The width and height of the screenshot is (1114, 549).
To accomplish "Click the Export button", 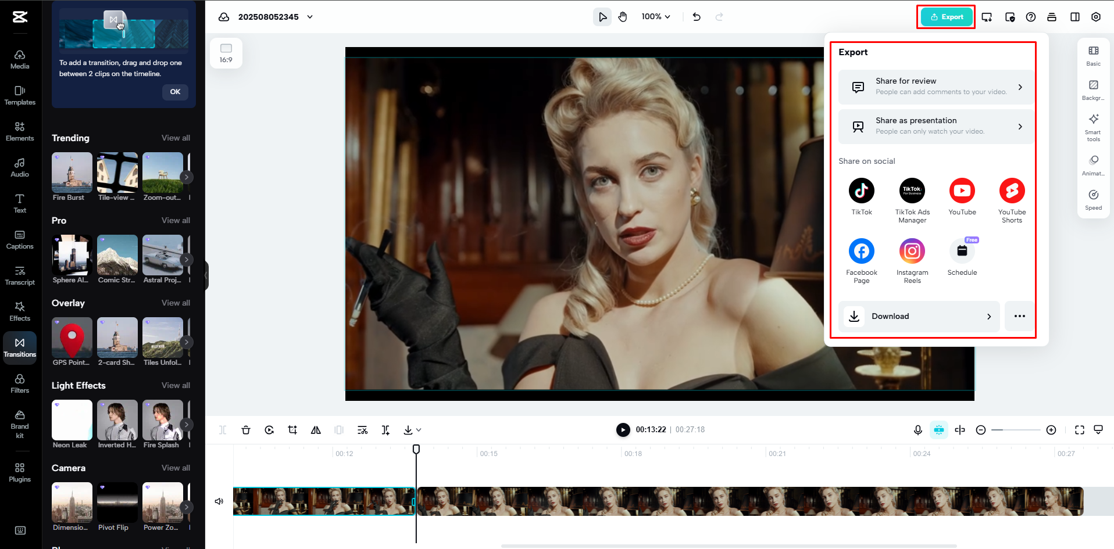I will [x=945, y=17].
